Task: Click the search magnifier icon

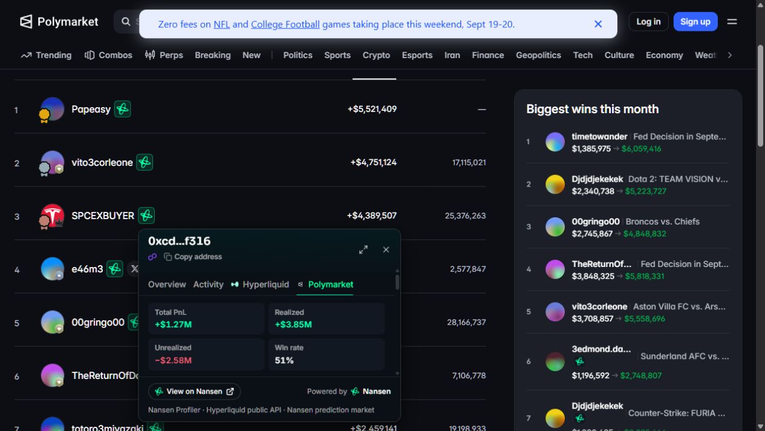Action: 126,22
